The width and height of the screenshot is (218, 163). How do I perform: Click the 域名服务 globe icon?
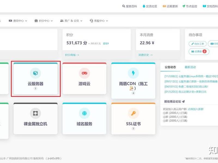(x=84, y=113)
